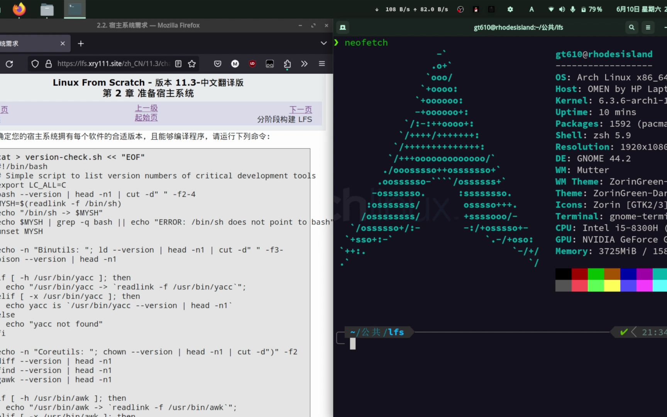Close the 宿主系统需求 tab
This screenshot has width=667, height=417.
point(63,44)
